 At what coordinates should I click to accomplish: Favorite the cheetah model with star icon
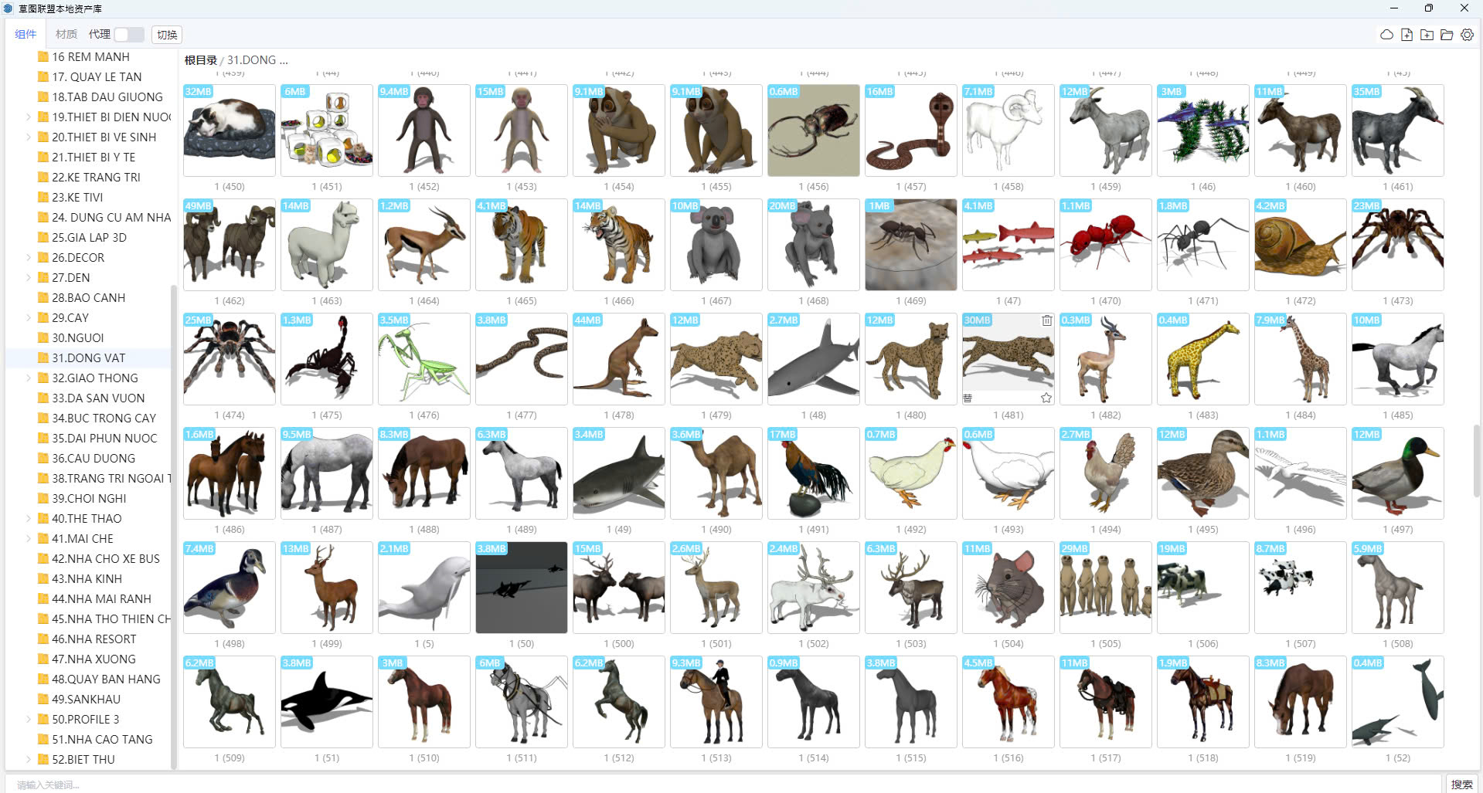(1046, 398)
